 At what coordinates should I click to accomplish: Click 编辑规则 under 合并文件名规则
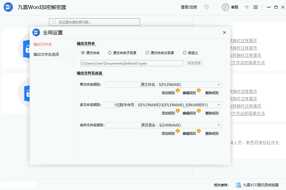[x=189, y=134]
